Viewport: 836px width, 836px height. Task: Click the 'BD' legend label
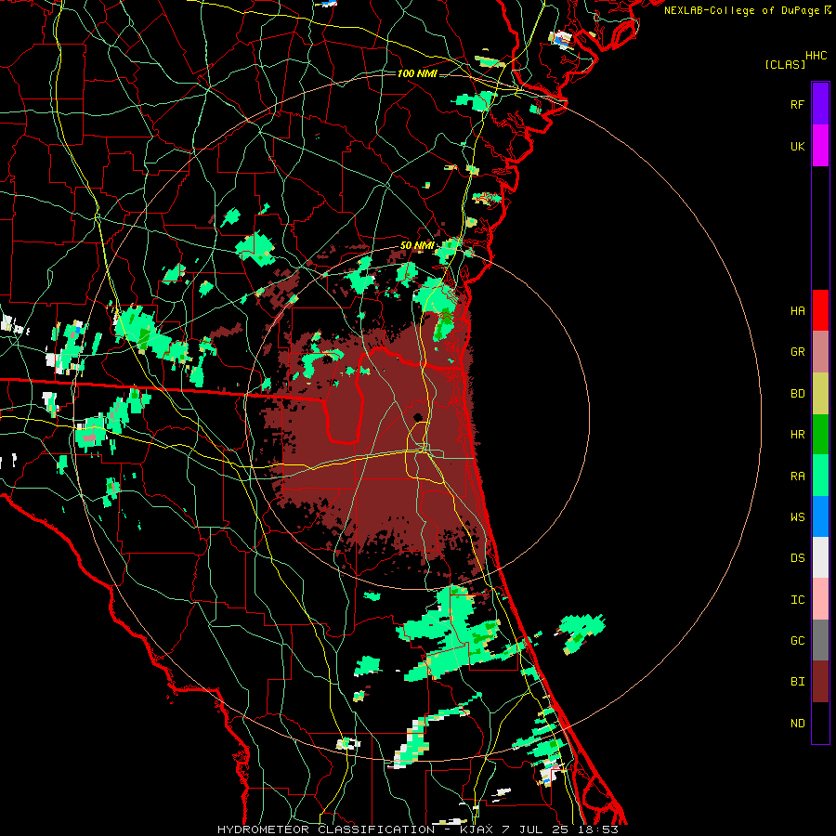point(797,394)
